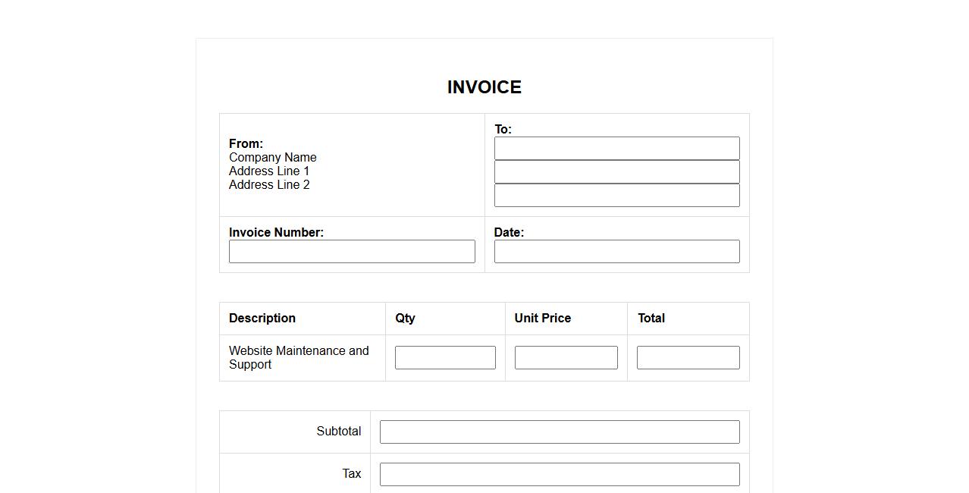Click the Qty input for Website Maintenance
This screenshot has width=969, height=493.
coord(445,358)
